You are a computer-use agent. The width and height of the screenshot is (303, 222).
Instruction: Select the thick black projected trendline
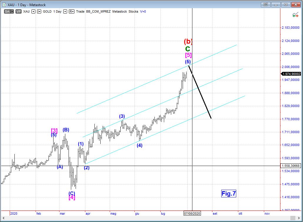tap(200, 92)
